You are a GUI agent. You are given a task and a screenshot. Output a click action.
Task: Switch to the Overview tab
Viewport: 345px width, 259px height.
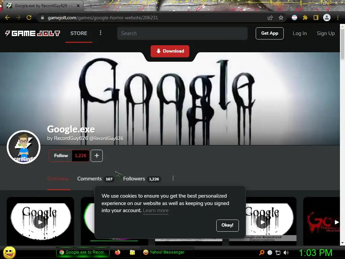tap(58, 179)
